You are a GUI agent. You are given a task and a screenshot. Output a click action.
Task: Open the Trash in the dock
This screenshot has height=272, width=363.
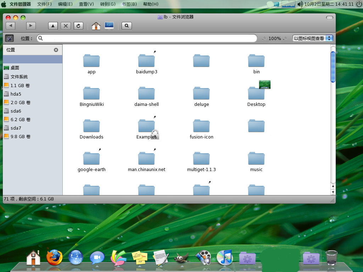tap(331, 258)
